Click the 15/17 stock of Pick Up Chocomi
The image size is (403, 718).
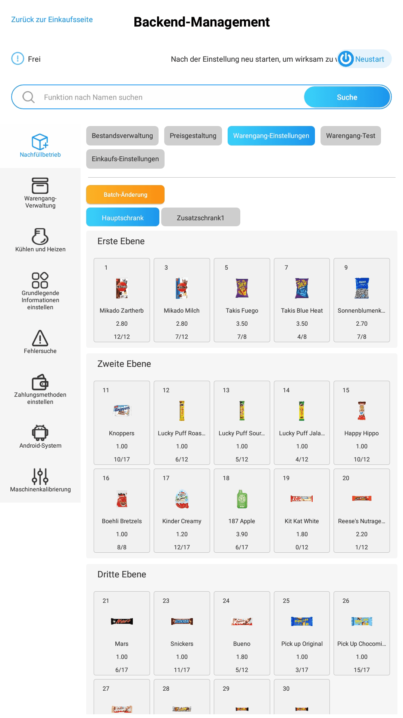click(x=362, y=670)
